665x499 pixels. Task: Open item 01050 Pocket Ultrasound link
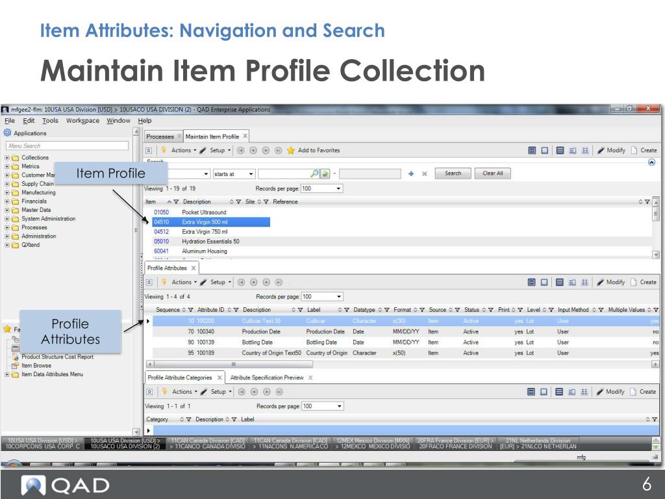[x=161, y=212]
